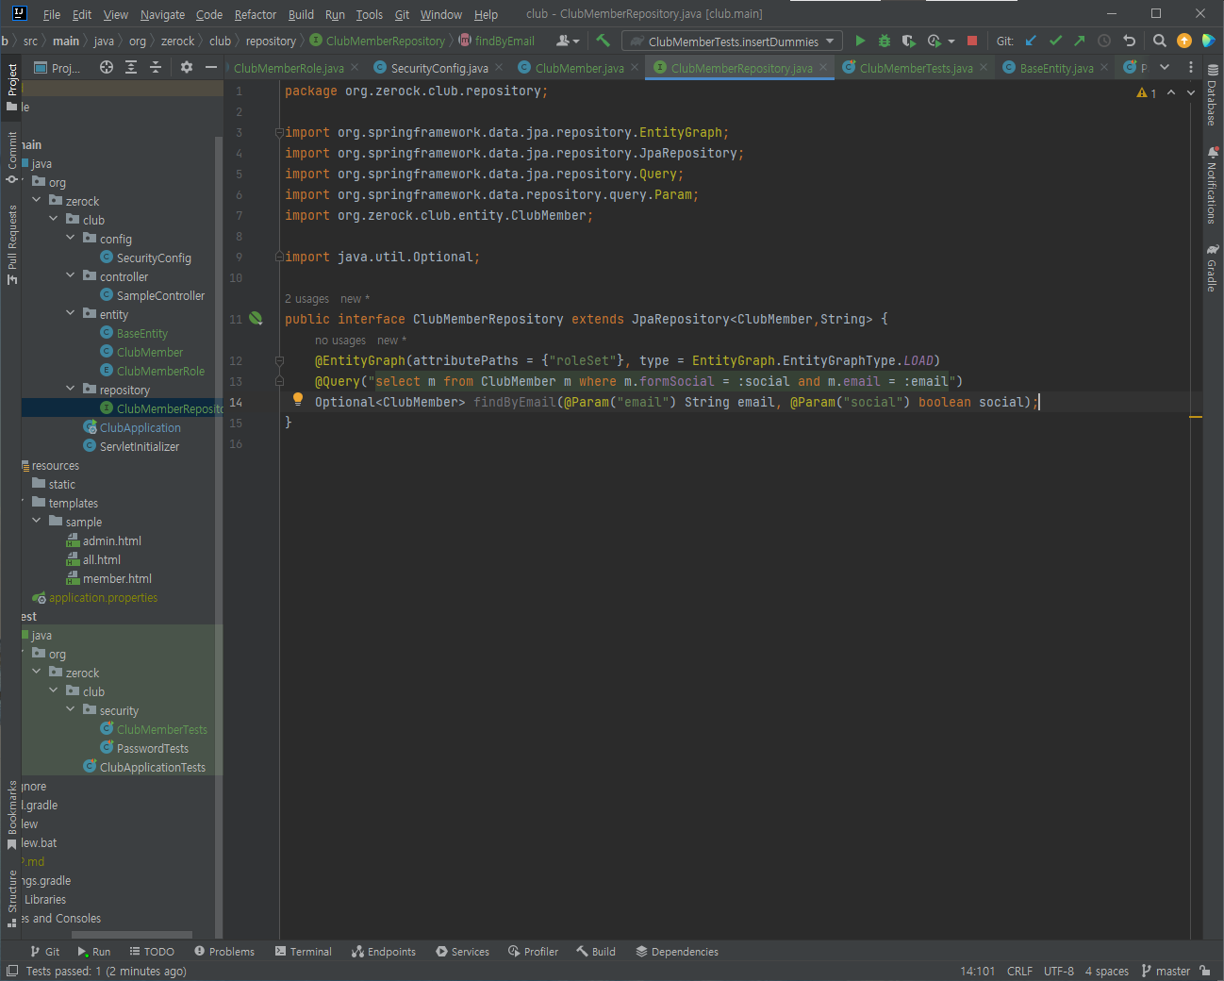1224x981 pixels.
Task: Open editor tab options three dots
Action: [1191, 67]
